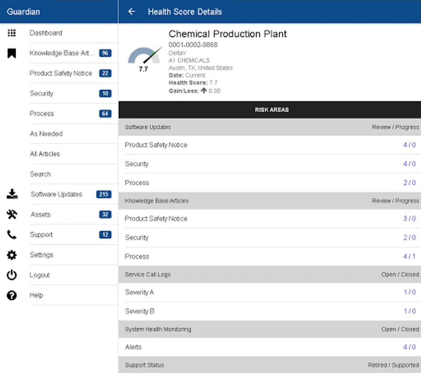This screenshot has width=421, height=373.
Task: Click 4 / 0 value for Alerts
Action: (409, 347)
